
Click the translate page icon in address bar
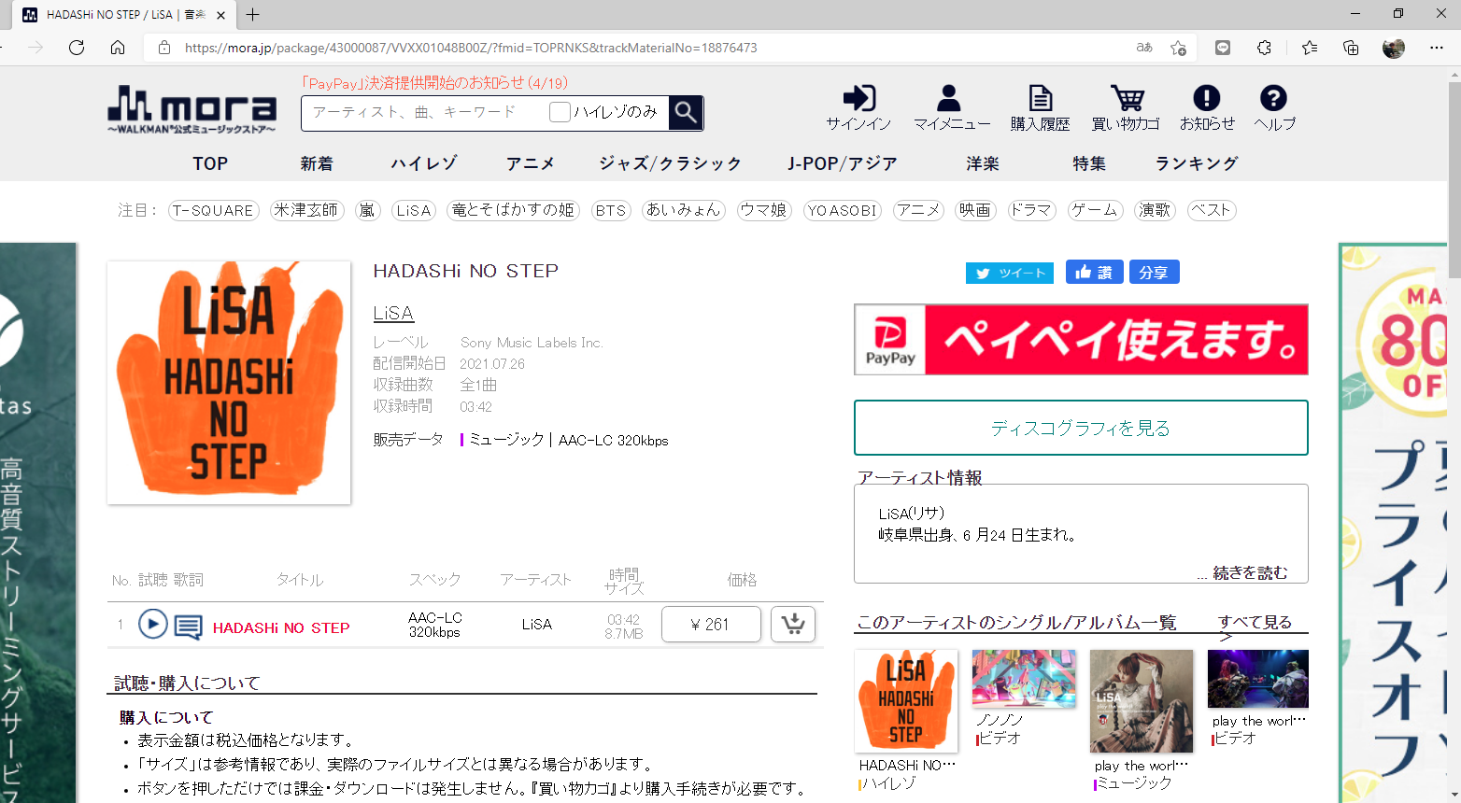(x=1144, y=48)
